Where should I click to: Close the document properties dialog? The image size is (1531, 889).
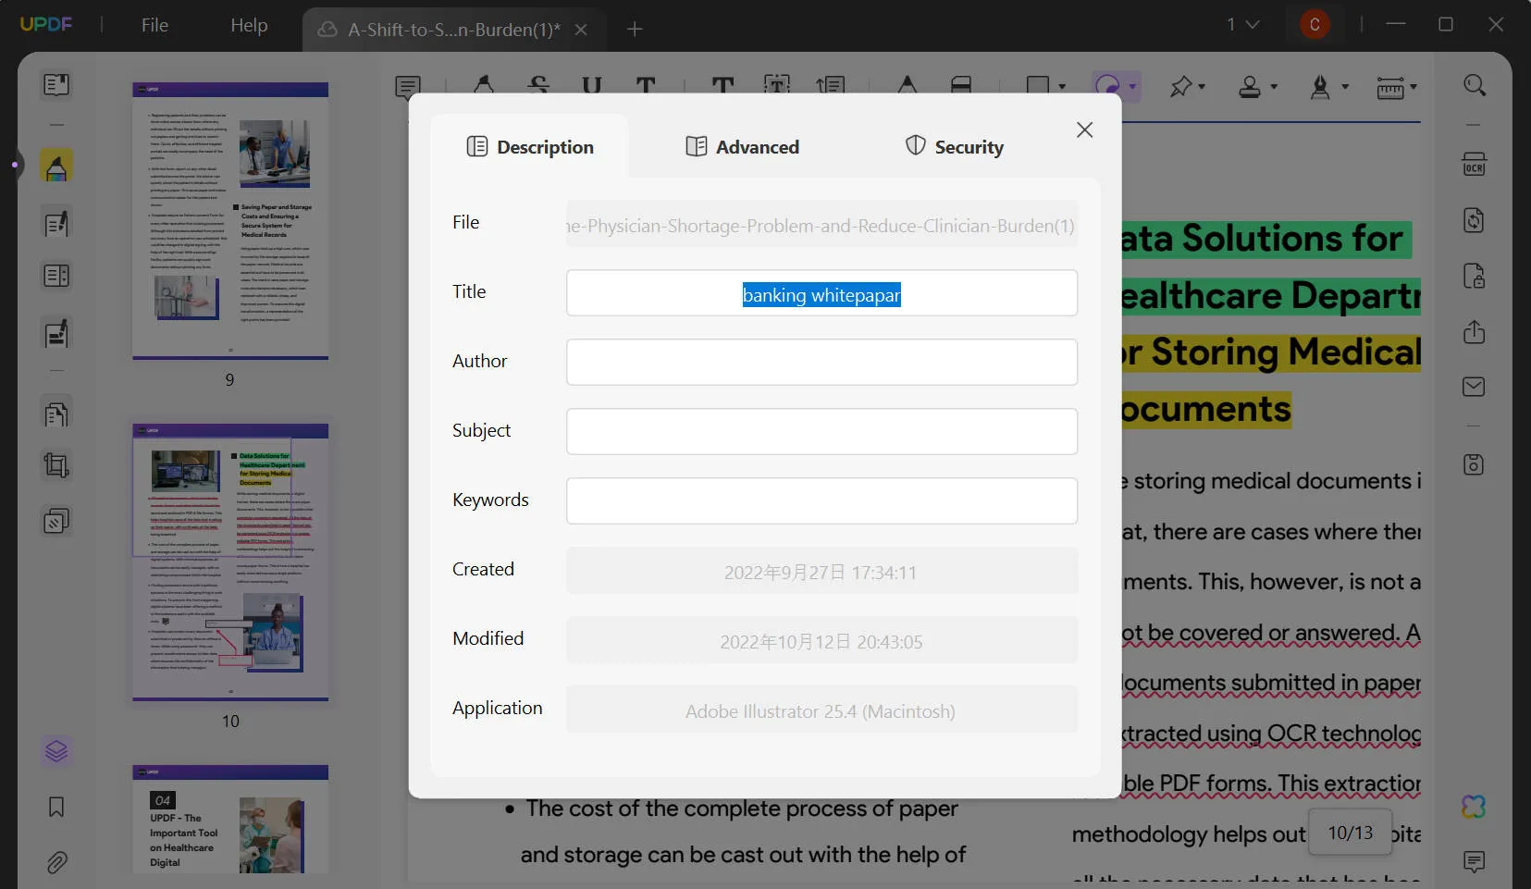click(x=1084, y=130)
